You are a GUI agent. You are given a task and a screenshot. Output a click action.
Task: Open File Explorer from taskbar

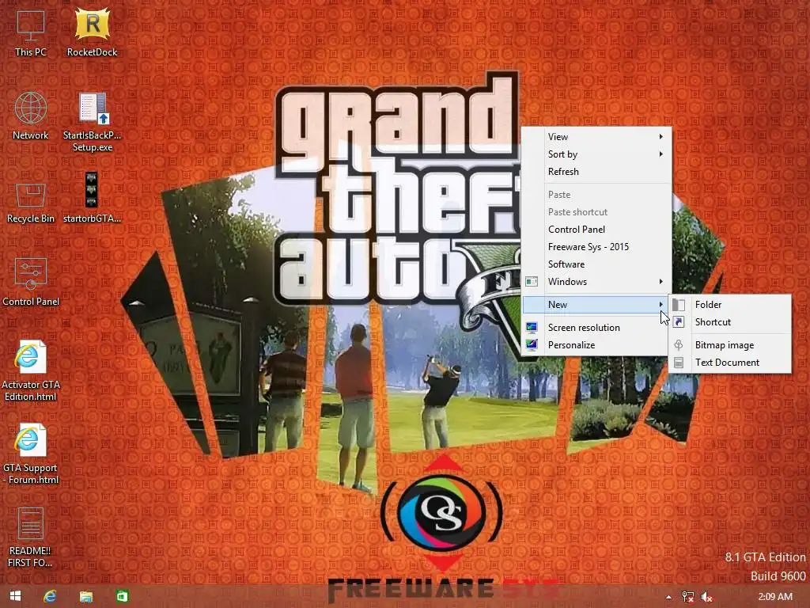[85, 596]
